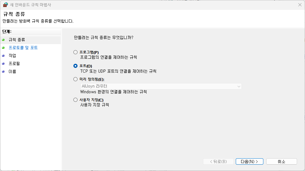Click the purple bullet beside 작업
The height and width of the screenshot is (171, 305).
pyautogui.click(x=3, y=56)
